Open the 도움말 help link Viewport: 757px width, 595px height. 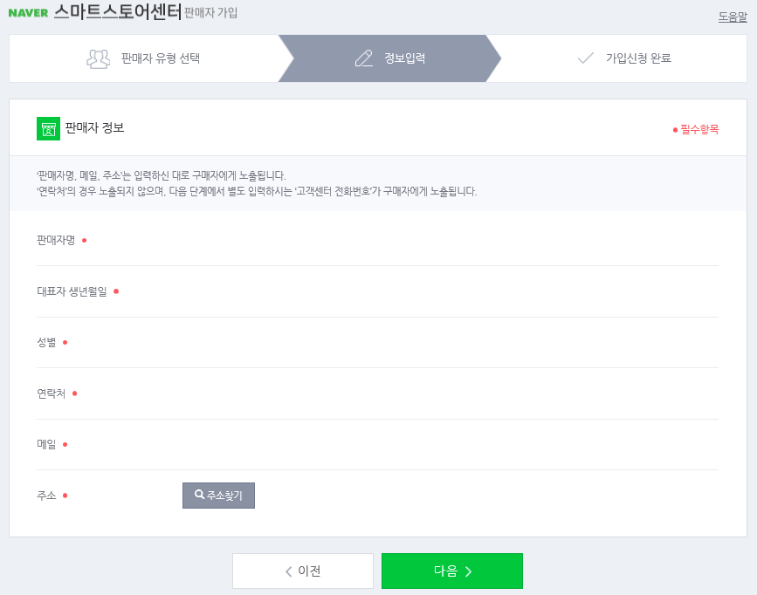(733, 17)
